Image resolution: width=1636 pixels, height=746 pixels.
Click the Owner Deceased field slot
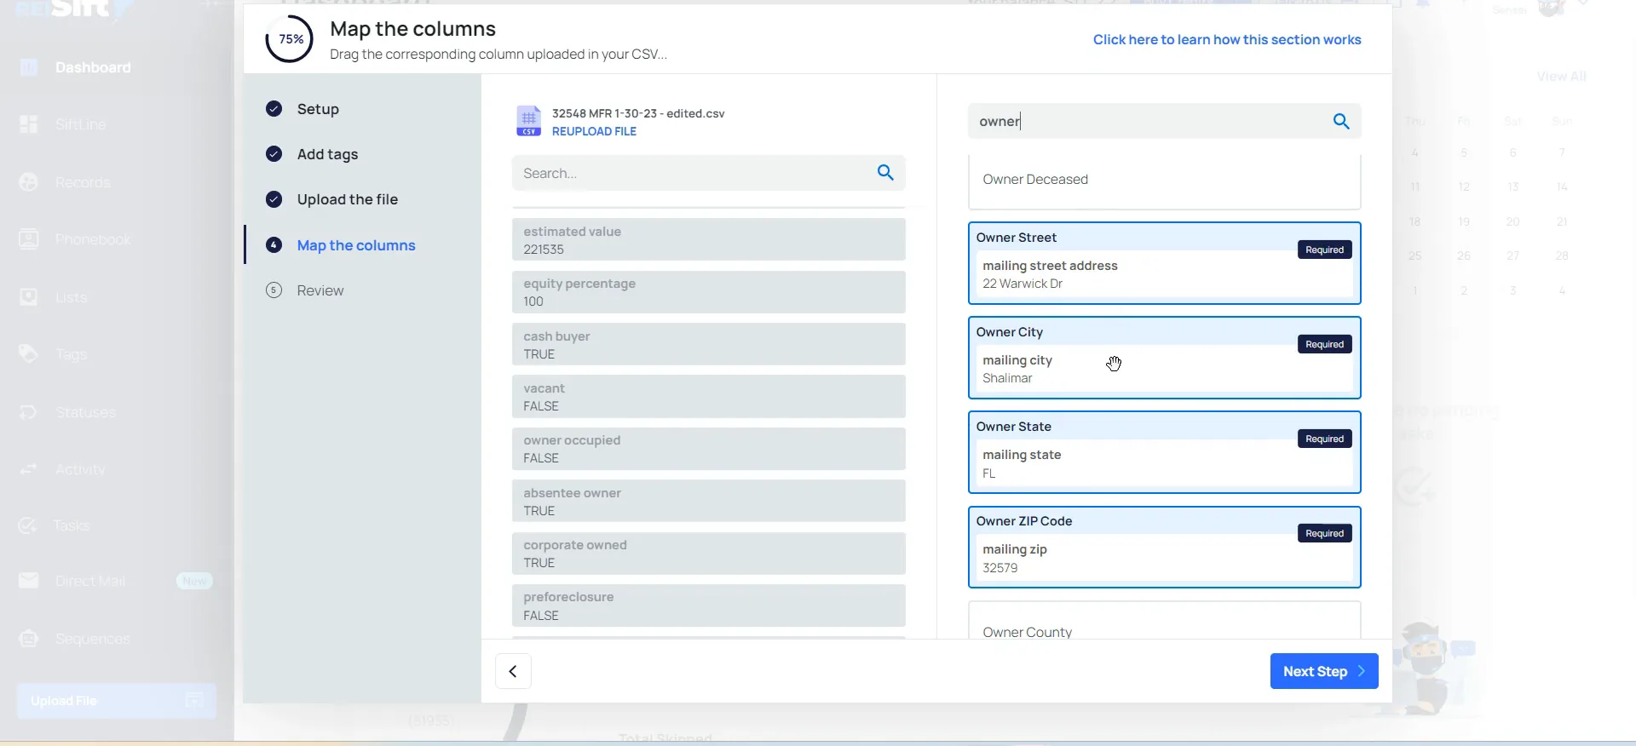tap(1164, 181)
